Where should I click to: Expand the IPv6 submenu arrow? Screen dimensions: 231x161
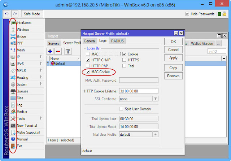[x=41, y=63]
